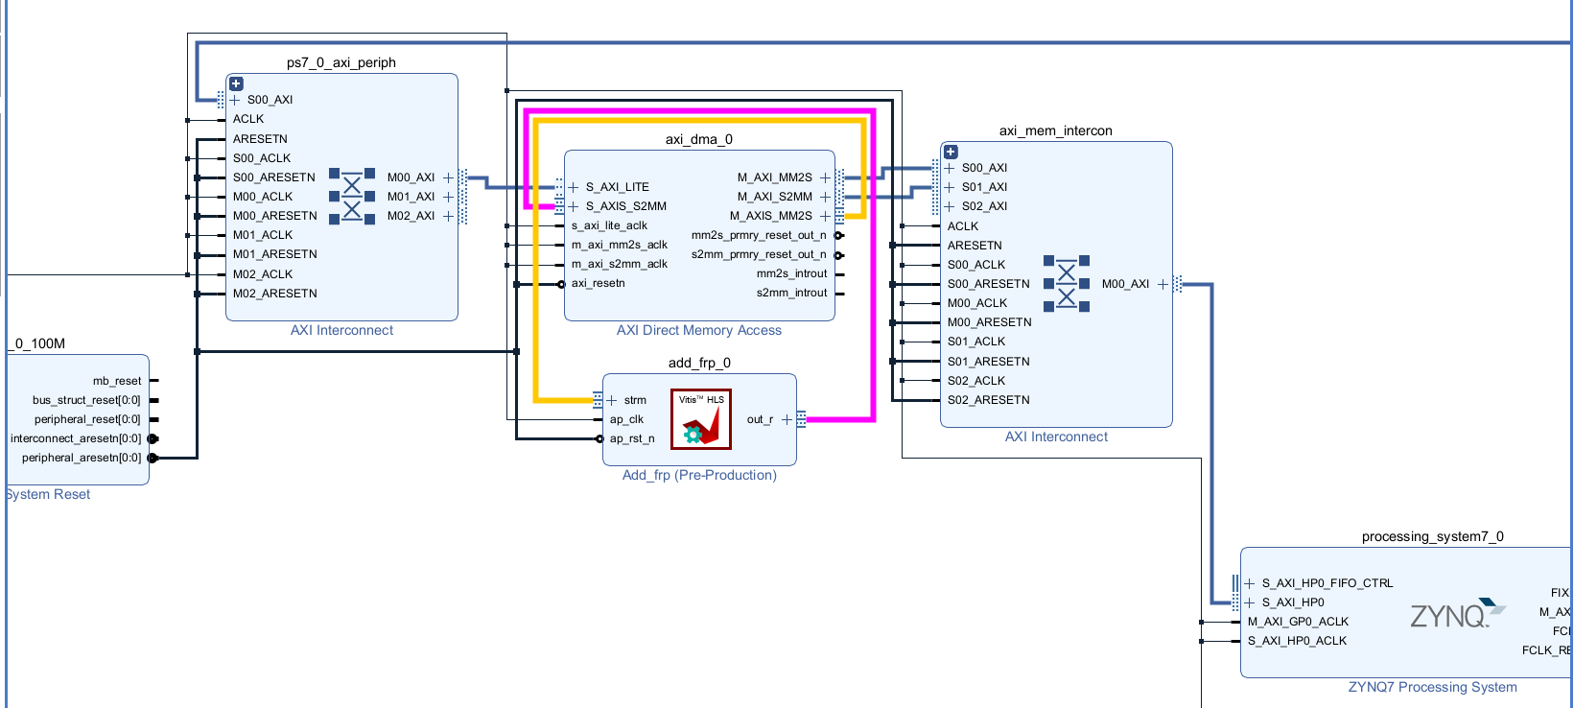The image size is (1574, 708).
Task: Select the M_AXI_GP0_ACLK pin on processing_system7_0
Action: pyautogui.click(x=1298, y=622)
